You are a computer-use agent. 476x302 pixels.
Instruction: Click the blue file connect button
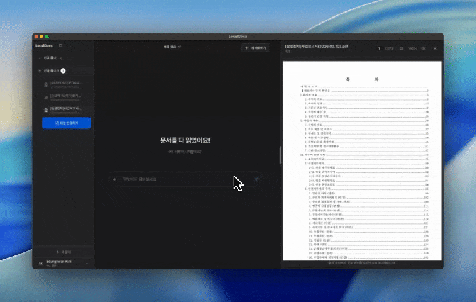pyautogui.click(x=66, y=123)
